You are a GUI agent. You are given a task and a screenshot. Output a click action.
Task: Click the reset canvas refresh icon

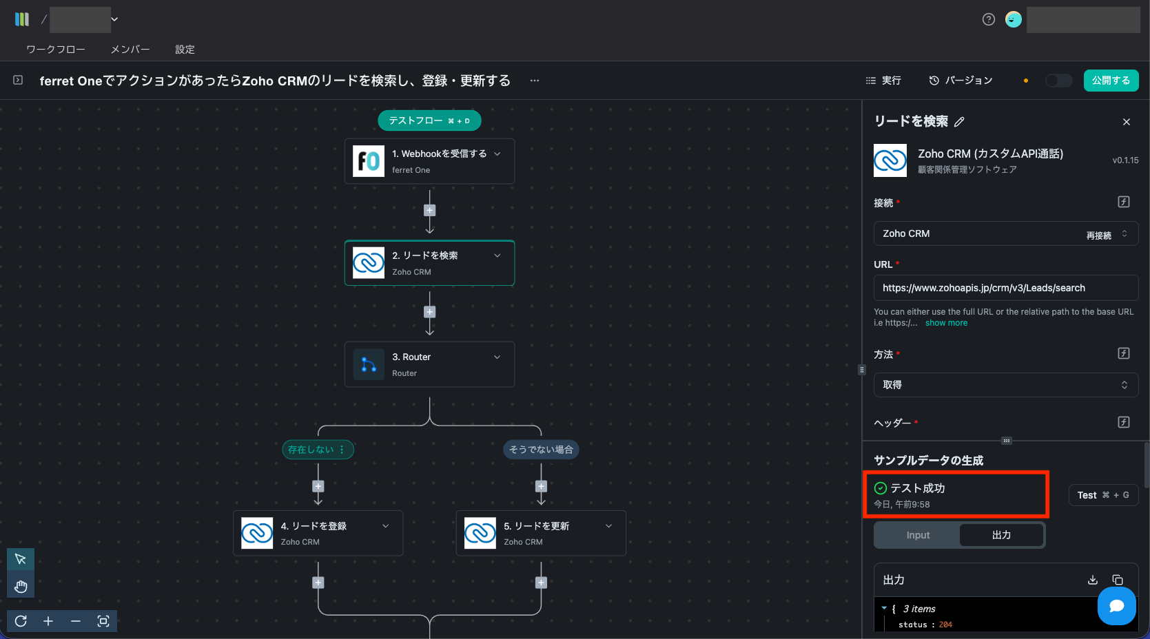click(21, 621)
